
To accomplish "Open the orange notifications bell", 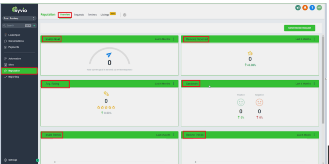I will pos(305,8).
